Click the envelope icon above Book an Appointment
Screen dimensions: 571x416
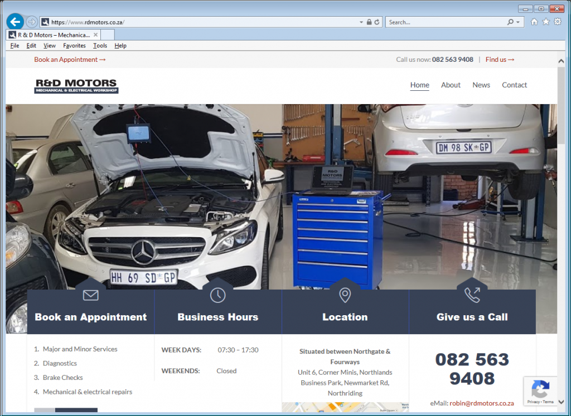tap(90, 296)
